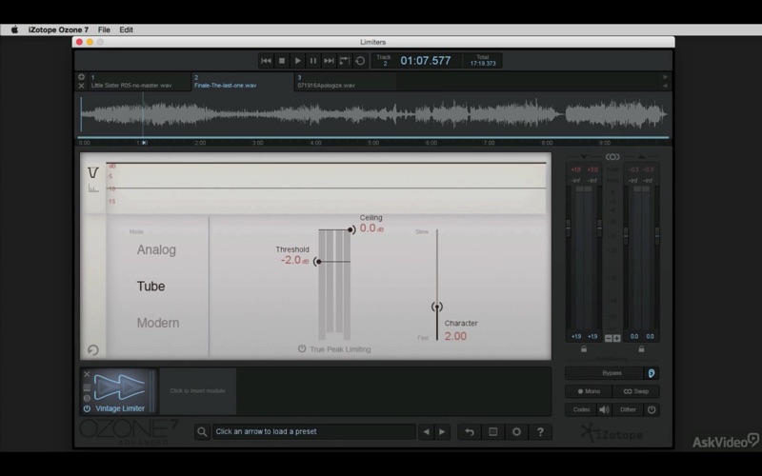Toggle Vintage Limiter power button
The image size is (762, 476).
tap(87, 408)
